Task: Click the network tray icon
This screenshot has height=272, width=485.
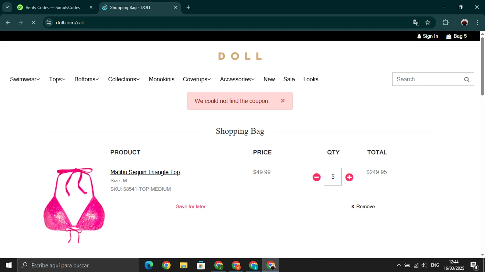Action: [416, 265]
